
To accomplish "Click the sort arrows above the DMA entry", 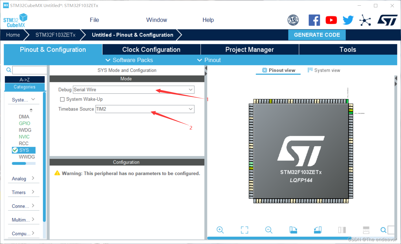I will 31,110.
